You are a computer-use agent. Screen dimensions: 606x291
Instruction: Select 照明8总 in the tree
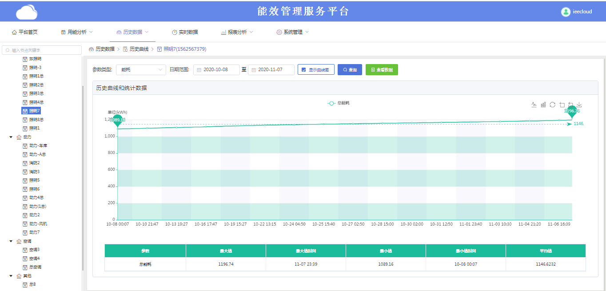tap(36, 120)
